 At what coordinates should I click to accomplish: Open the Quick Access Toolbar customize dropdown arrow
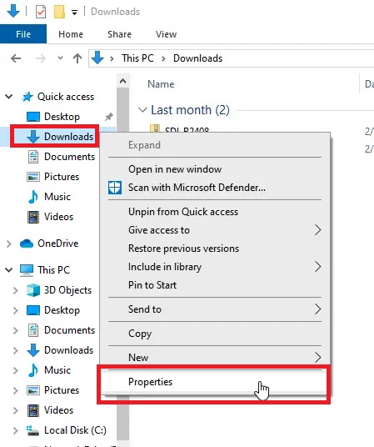[x=75, y=13]
